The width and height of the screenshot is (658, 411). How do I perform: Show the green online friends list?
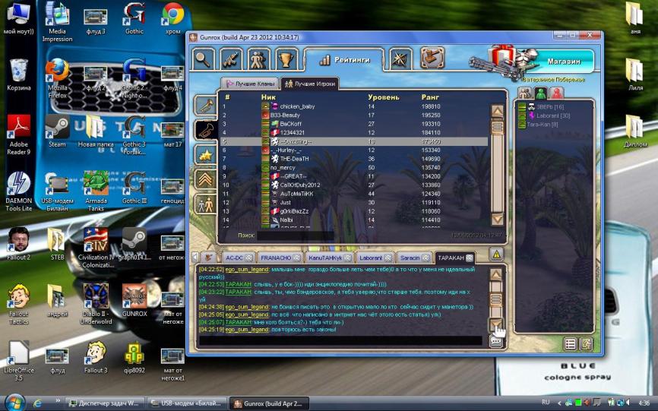pyautogui.click(x=540, y=93)
